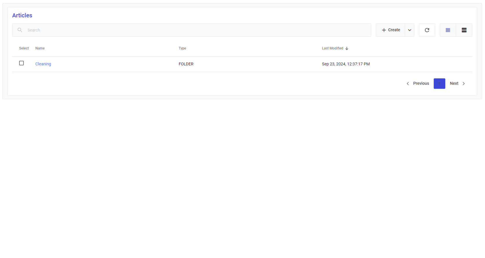The width and height of the screenshot is (485, 258).
Task: Expand the dropdown arrow beside Create
Action: [x=409, y=30]
